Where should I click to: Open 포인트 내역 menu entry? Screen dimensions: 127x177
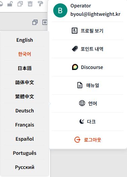click(88, 49)
